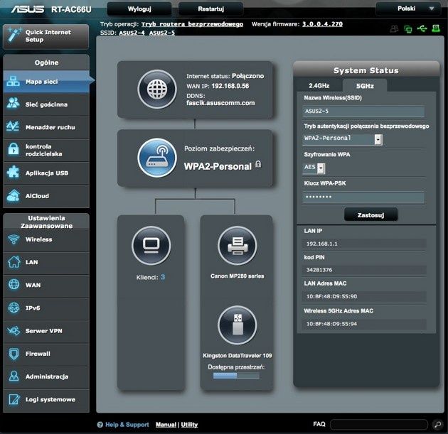Switch to the 2.4GHz tab

319,86
